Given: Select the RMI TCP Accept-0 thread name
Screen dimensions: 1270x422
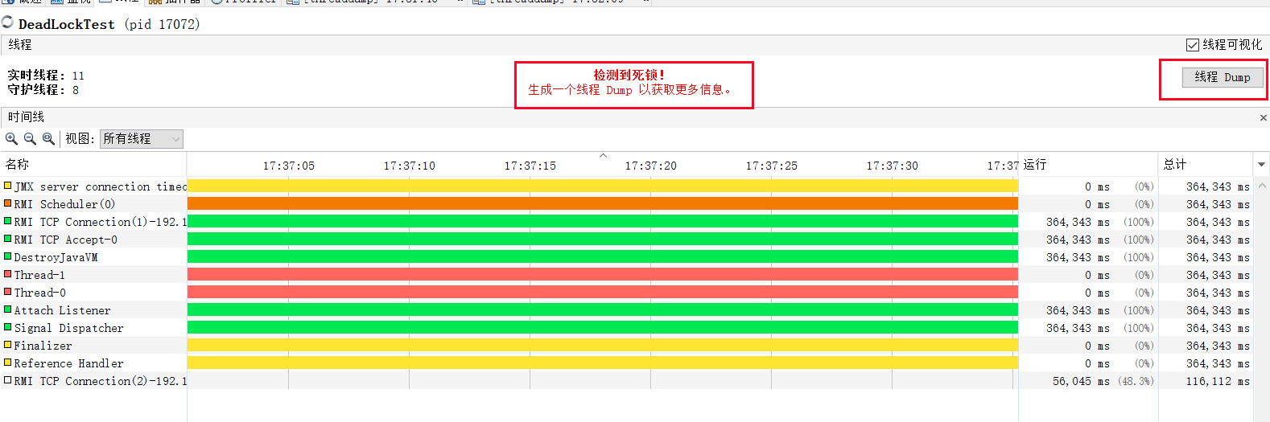Looking at the screenshot, I should [x=65, y=240].
